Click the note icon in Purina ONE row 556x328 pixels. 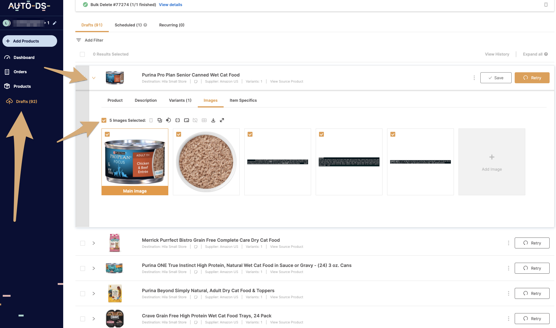point(196,272)
